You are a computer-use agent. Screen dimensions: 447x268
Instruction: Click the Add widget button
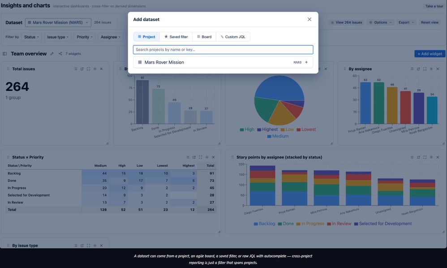[x=430, y=54]
